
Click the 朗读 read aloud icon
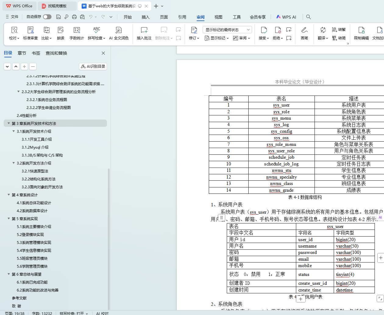coord(61,33)
